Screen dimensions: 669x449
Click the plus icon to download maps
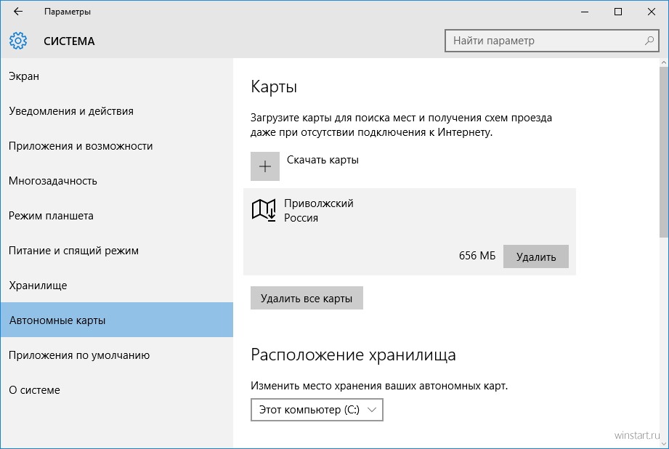[x=265, y=166]
